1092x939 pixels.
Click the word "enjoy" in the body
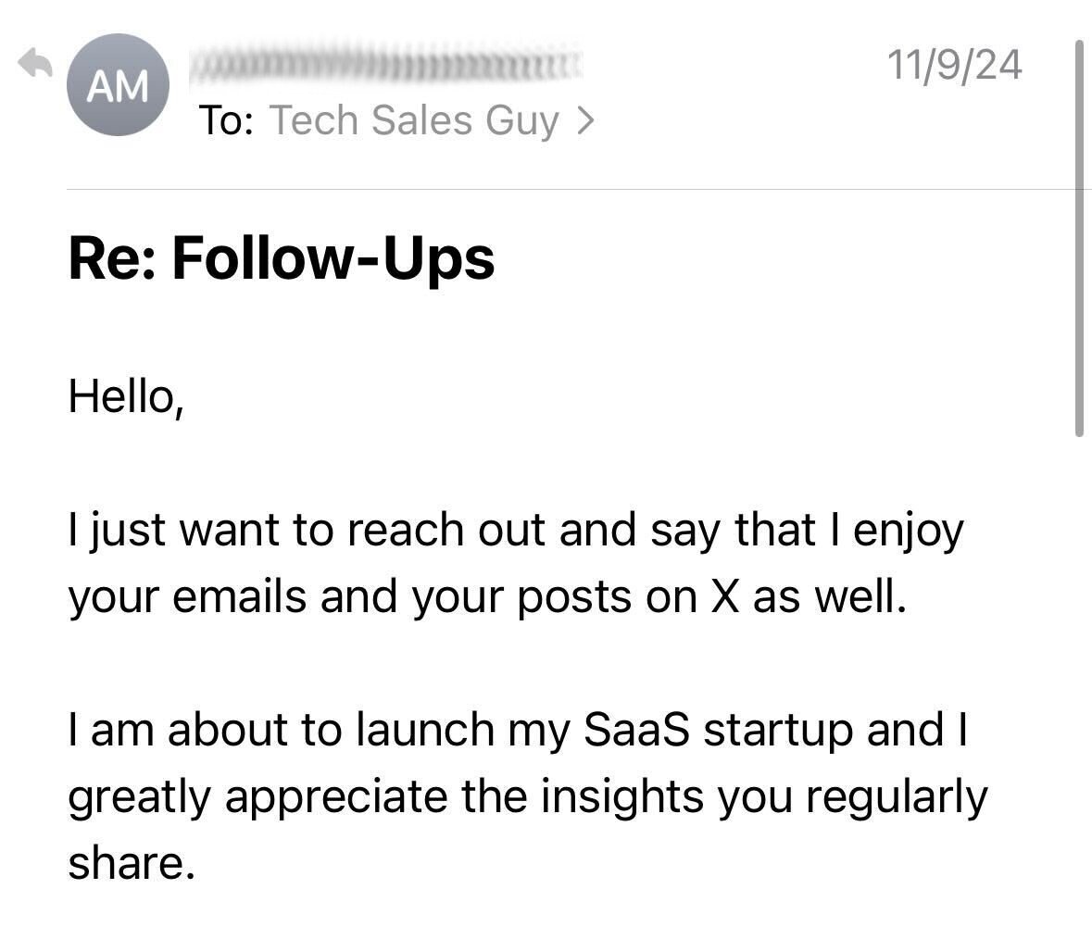click(909, 532)
